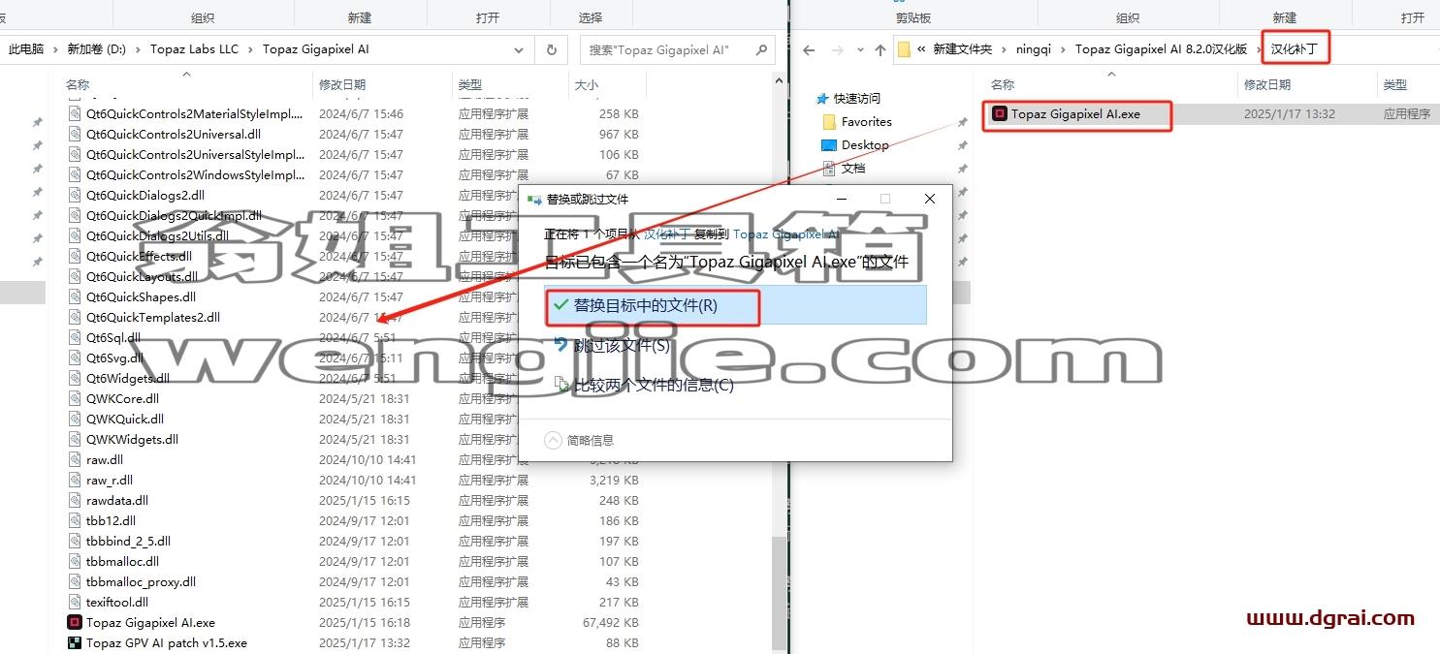The height and width of the screenshot is (654, 1440).
Task: Select Topaz Gigapixel AI.exe in right window
Action: [1076, 114]
